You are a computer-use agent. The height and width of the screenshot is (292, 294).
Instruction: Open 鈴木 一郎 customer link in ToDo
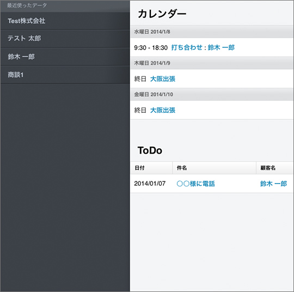(x=273, y=184)
